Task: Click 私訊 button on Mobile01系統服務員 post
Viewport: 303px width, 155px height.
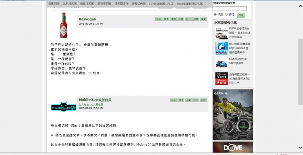Action: point(173,100)
